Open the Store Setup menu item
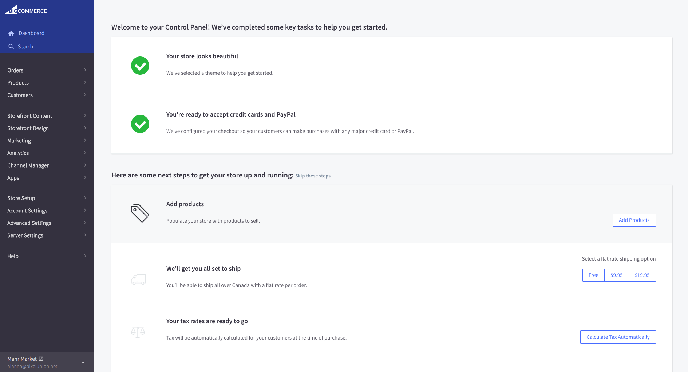 pos(21,198)
